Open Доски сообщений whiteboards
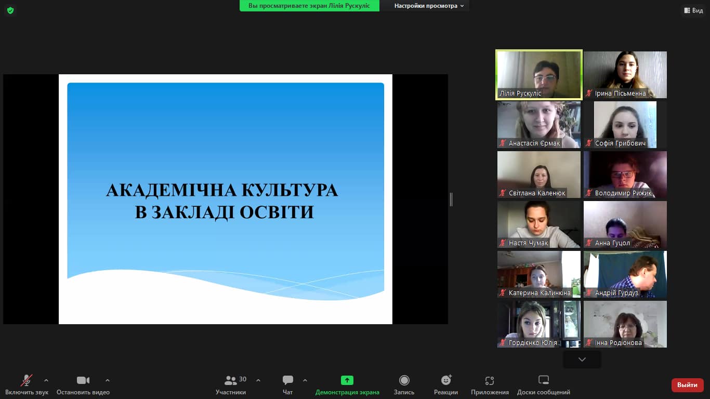The image size is (710, 399). (x=544, y=385)
